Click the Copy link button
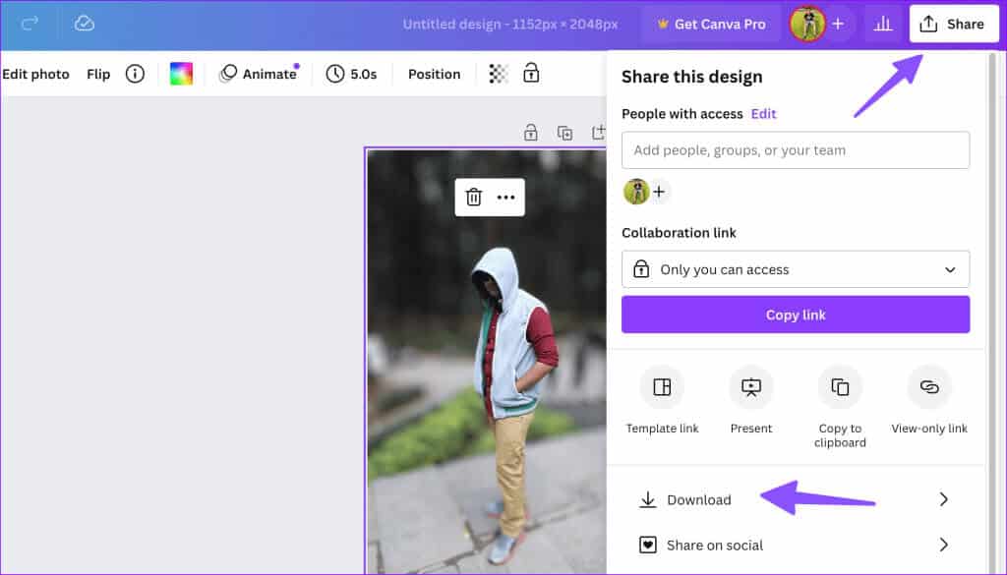This screenshot has width=1007, height=575. click(x=796, y=315)
